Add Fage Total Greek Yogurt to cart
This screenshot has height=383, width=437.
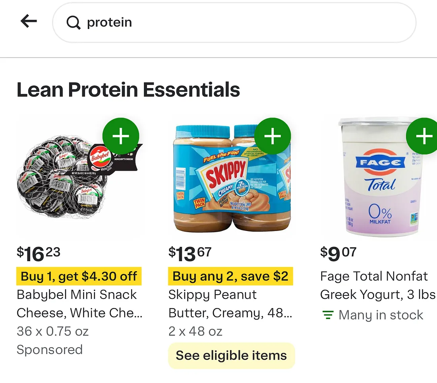tap(422, 136)
